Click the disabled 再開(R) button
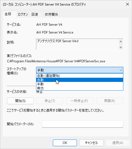 pyautogui.click(x=110, y=101)
